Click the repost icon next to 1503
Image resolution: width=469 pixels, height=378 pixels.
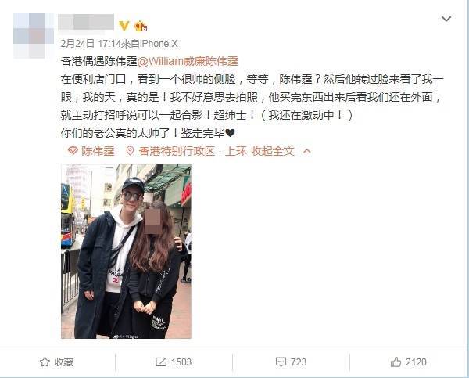coord(160,362)
